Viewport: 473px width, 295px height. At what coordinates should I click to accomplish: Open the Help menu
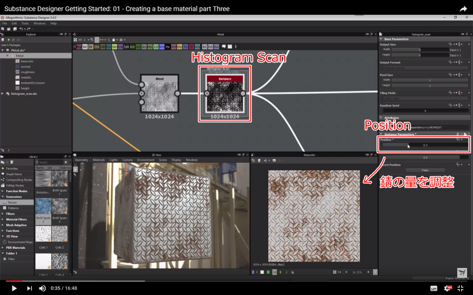[x=53, y=23]
